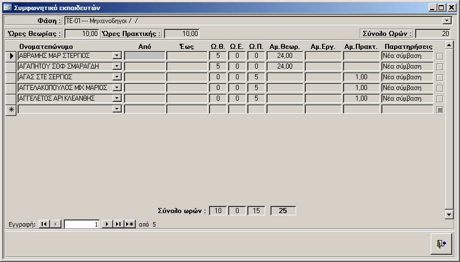460x262 pixels.
Task: Toggle checkbox on ΑΒΡΑΜΗΣ ΜΑΡ ΣΤΕΡΓΙΟΣ row
Action: coord(440,56)
